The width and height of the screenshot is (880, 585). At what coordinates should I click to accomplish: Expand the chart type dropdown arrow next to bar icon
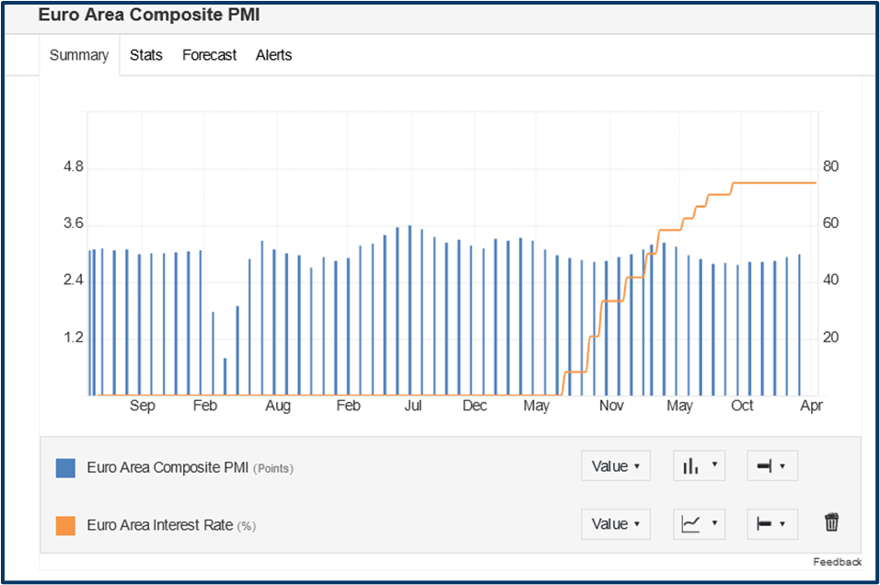pyautogui.click(x=712, y=465)
